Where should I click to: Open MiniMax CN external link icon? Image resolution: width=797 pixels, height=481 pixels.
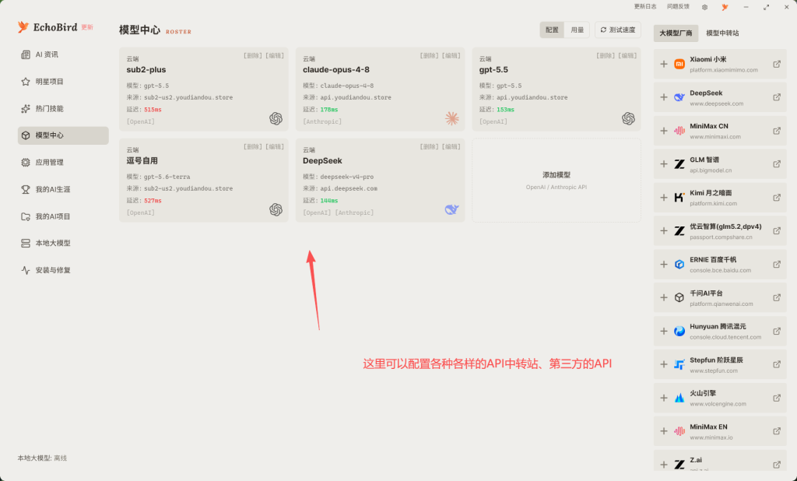click(777, 131)
